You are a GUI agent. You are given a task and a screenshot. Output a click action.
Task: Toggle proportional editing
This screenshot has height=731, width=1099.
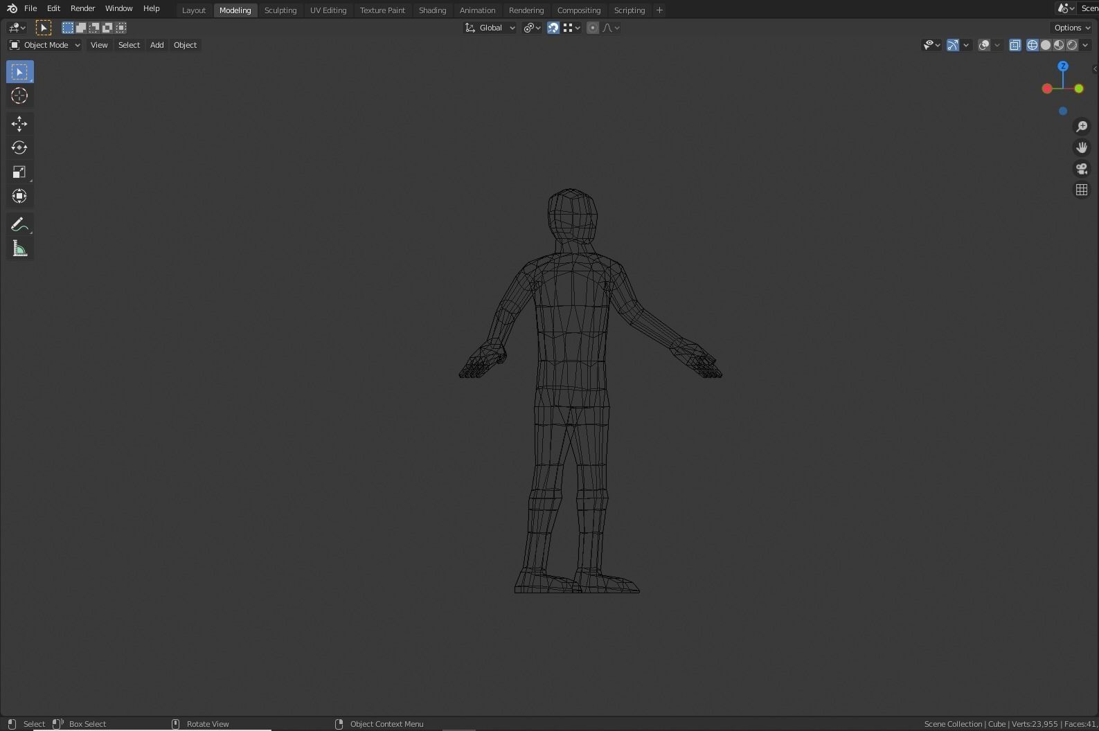click(x=593, y=28)
